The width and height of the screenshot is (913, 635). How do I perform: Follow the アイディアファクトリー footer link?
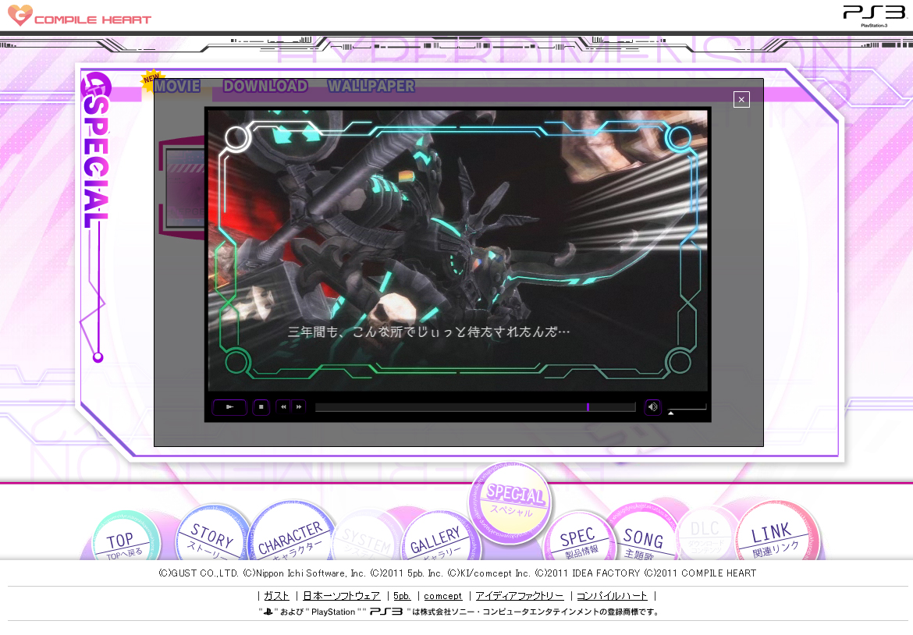520,596
